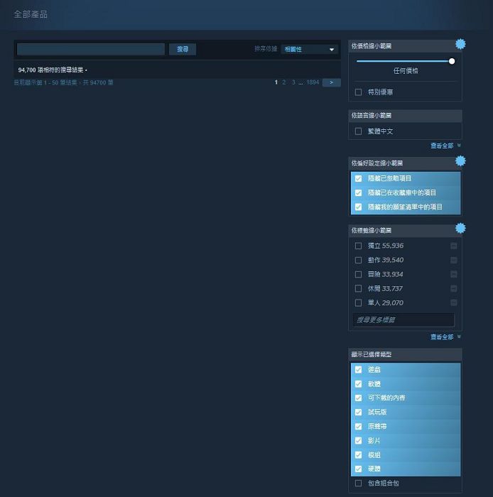Check the 休閒 tag filter

coord(358,288)
